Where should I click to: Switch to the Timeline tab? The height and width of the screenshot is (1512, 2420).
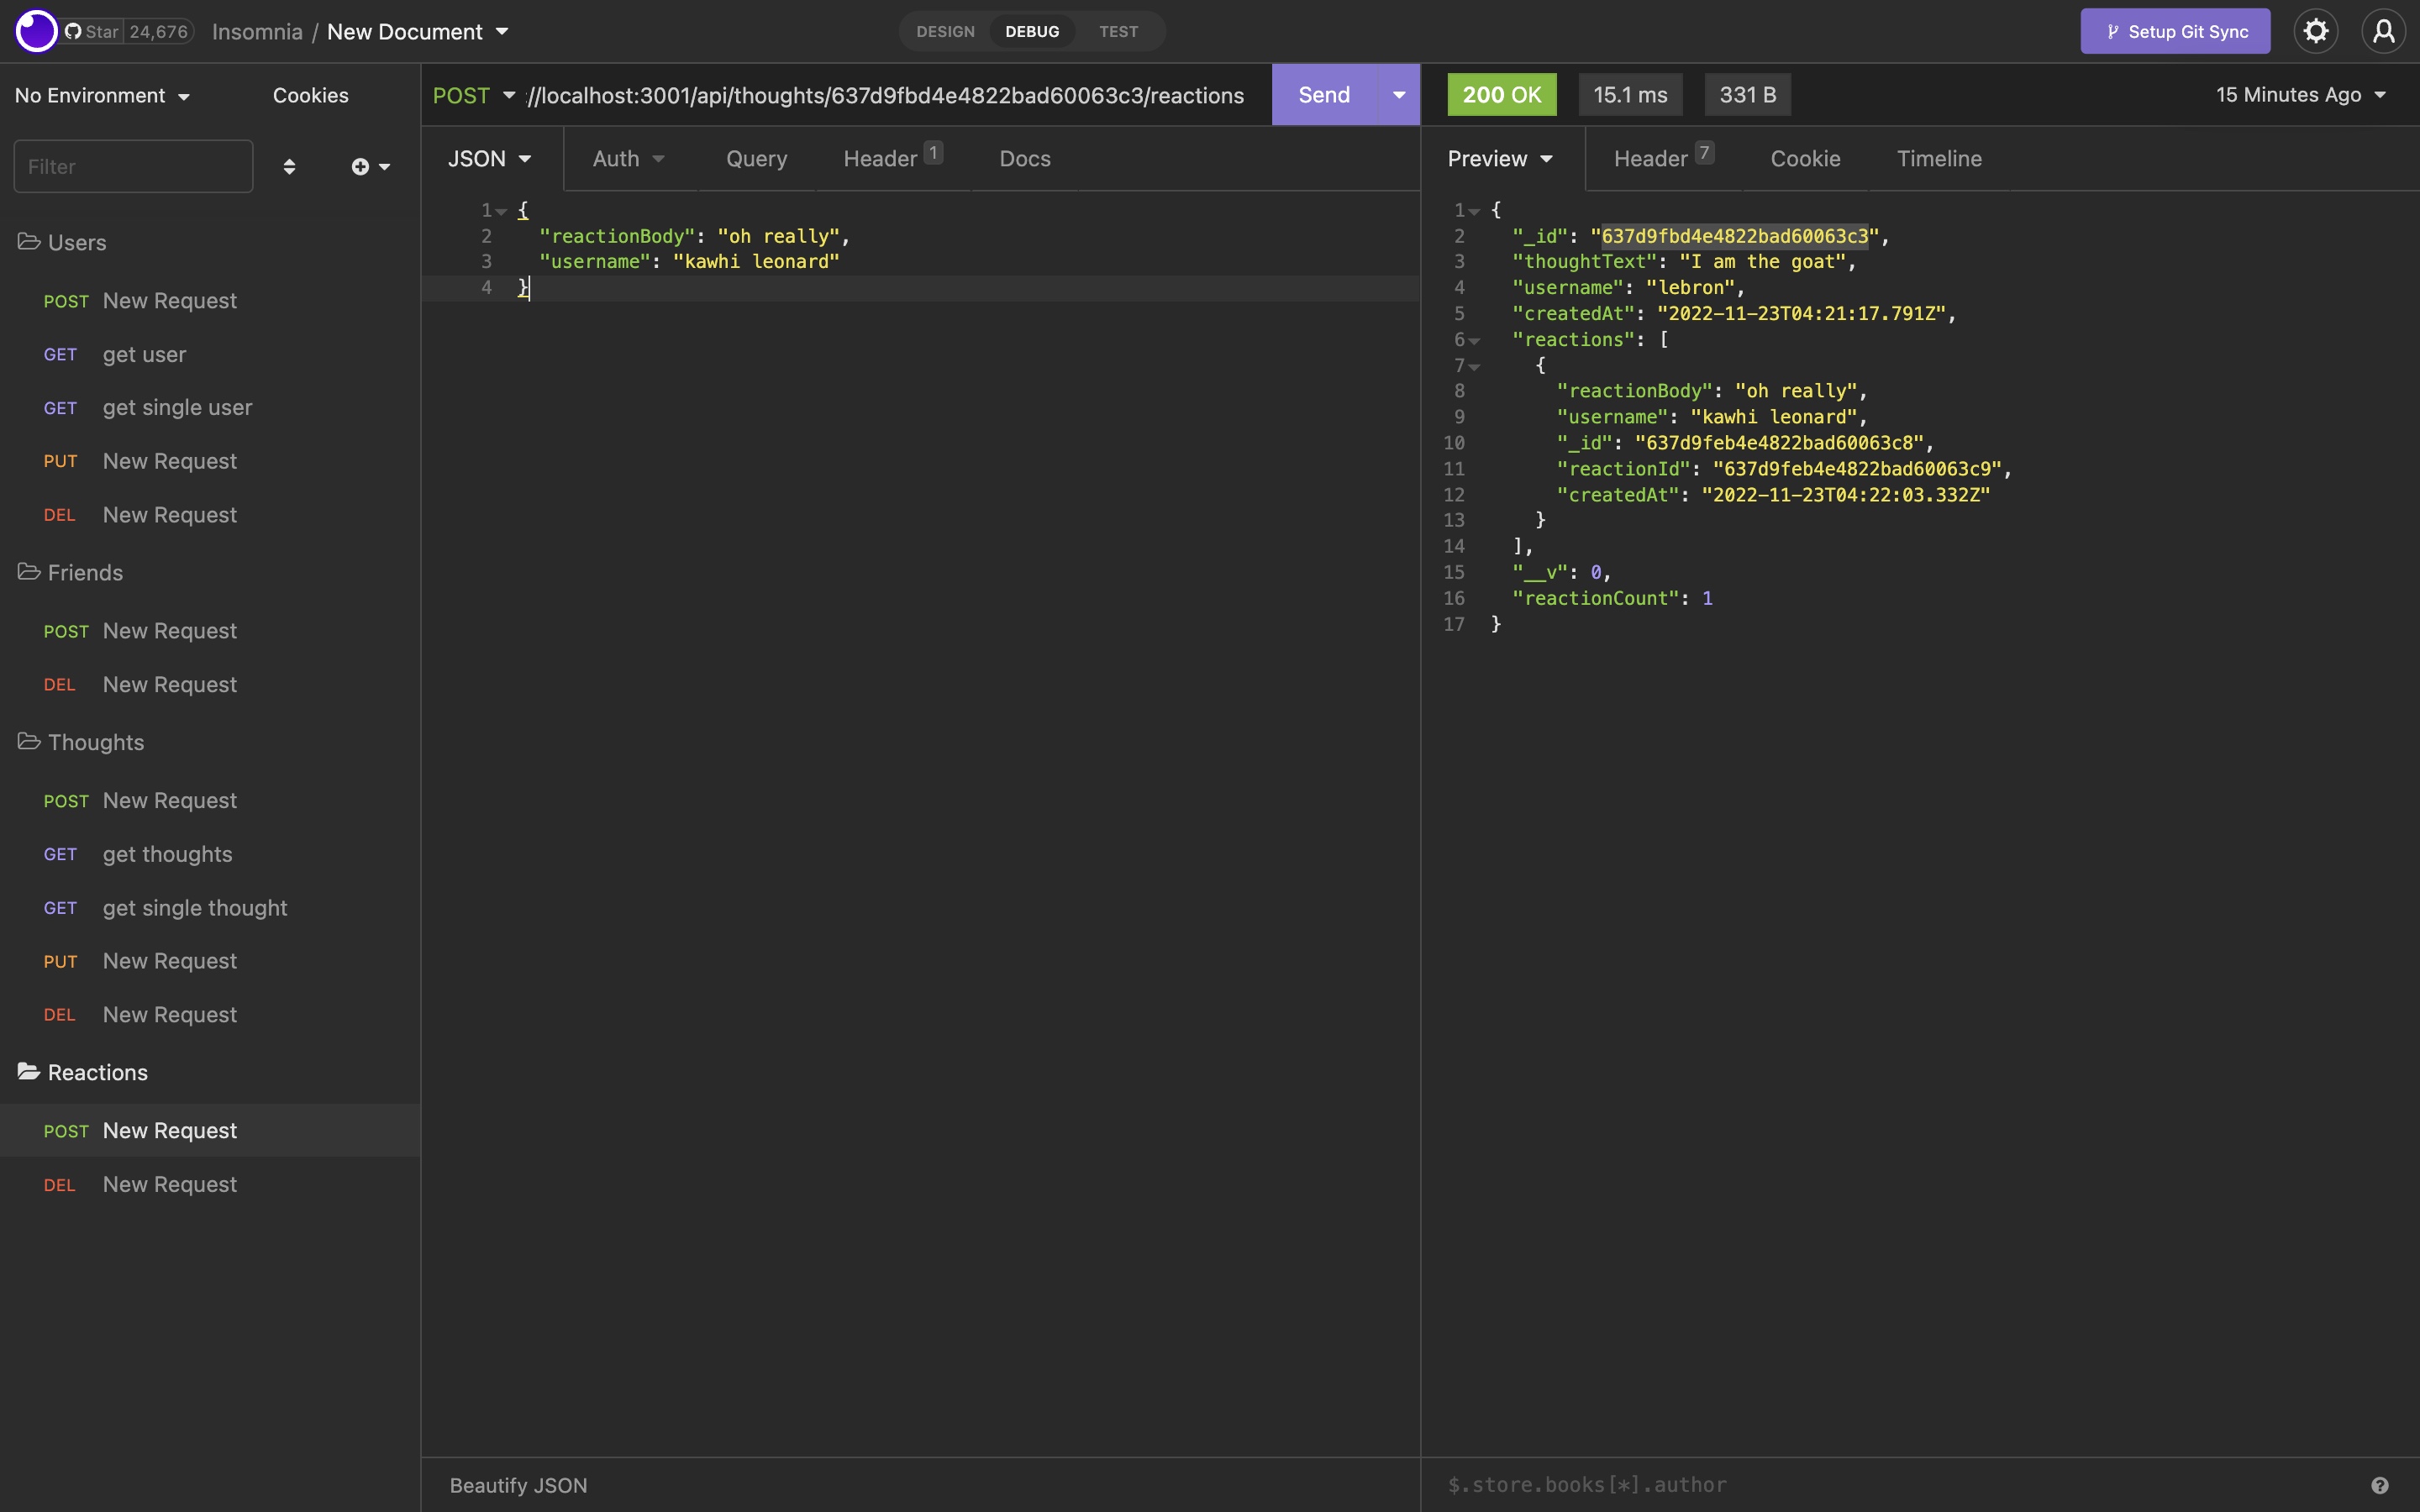[1938, 158]
